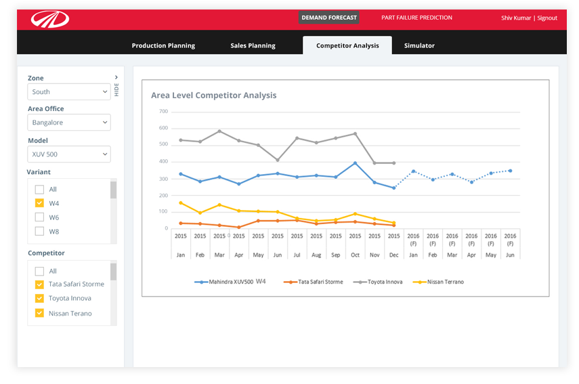Click Nissan Terrano legend marker
The width and height of the screenshot is (579, 384).
click(419, 282)
